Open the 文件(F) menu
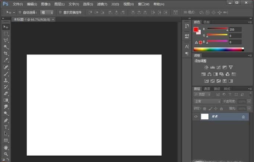The image size is (254, 162). pos(18,4)
